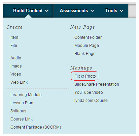The height and width of the screenshot is (136, 139).
Task: Choose the Web Link option
Action: tap(19, 82)
